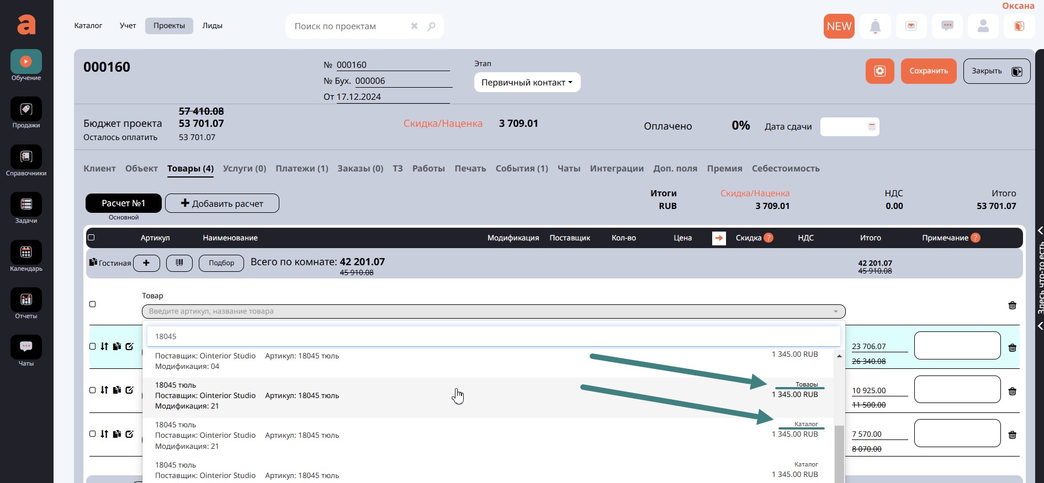Click Добавить расчет button

point(222,203)
